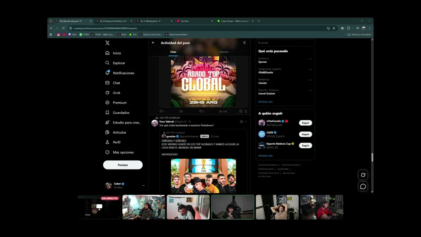Open Guardados bookmarks in the sidebar
This screenshot has width=421, height=237.
pyautogui.click(x=117, y=113)
